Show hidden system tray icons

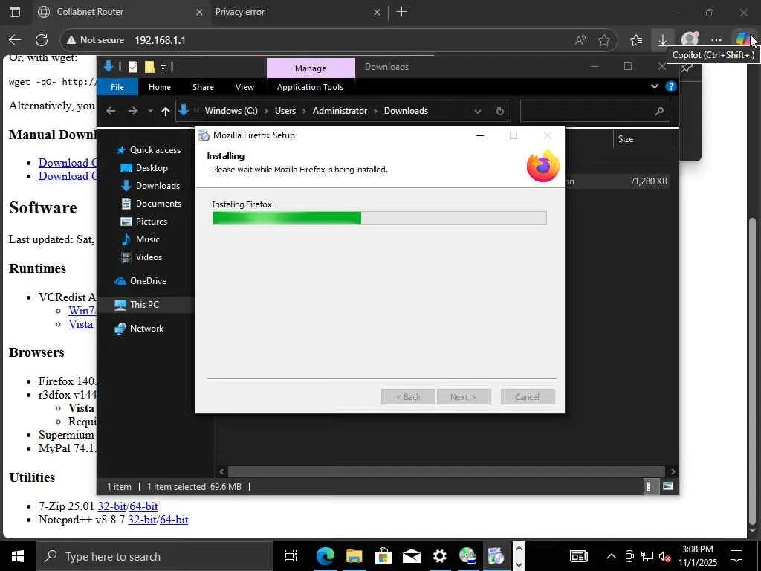pyautogui.click(x=612, y=556)
